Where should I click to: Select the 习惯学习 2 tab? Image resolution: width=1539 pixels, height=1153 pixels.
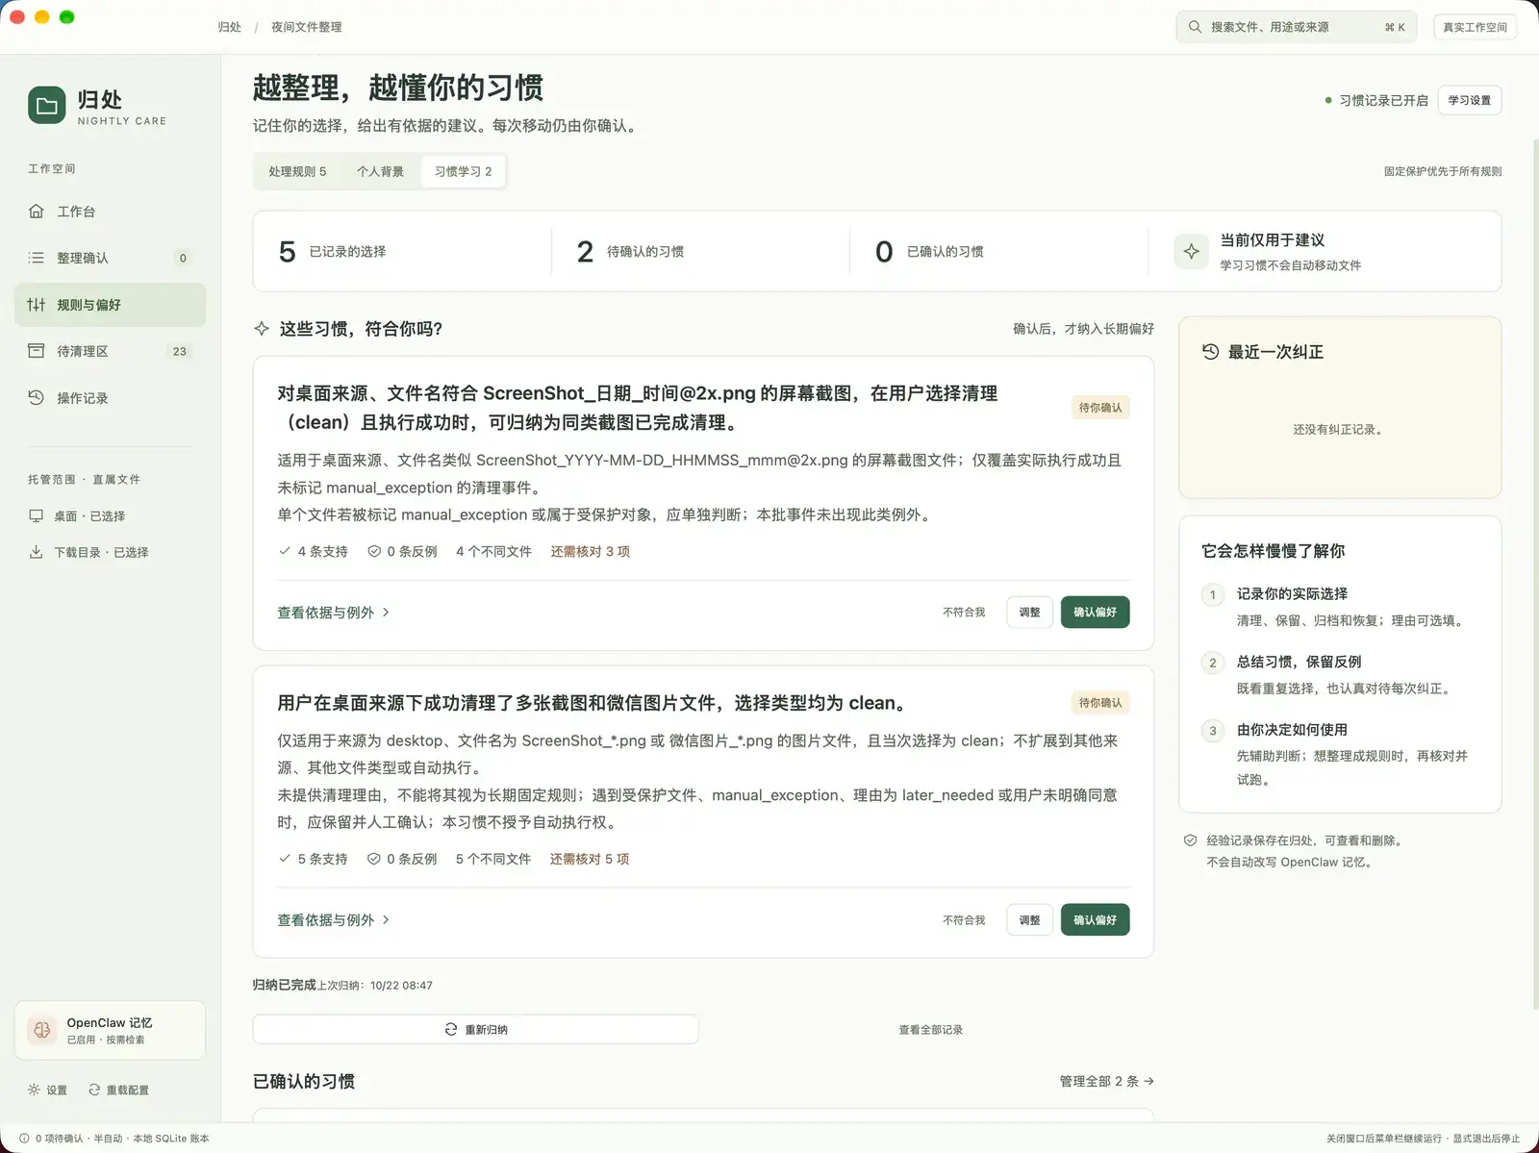pyautogui.click(x=463, y=171)
